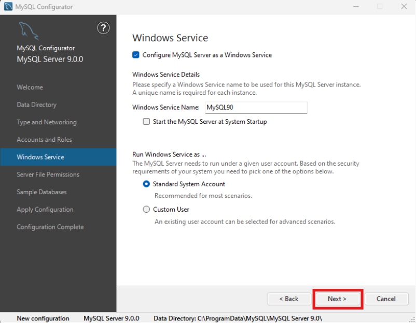Open the Type and Networking step
This screenshot has width=416, height=323.
point(47,122)
